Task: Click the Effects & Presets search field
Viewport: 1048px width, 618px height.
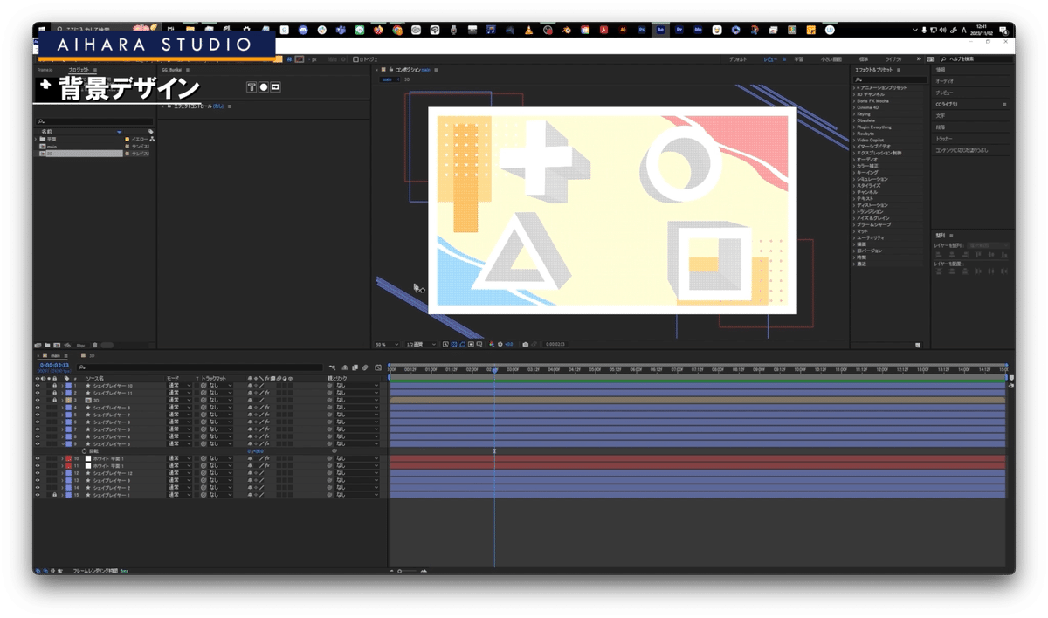Action: (x=890, y=79)
